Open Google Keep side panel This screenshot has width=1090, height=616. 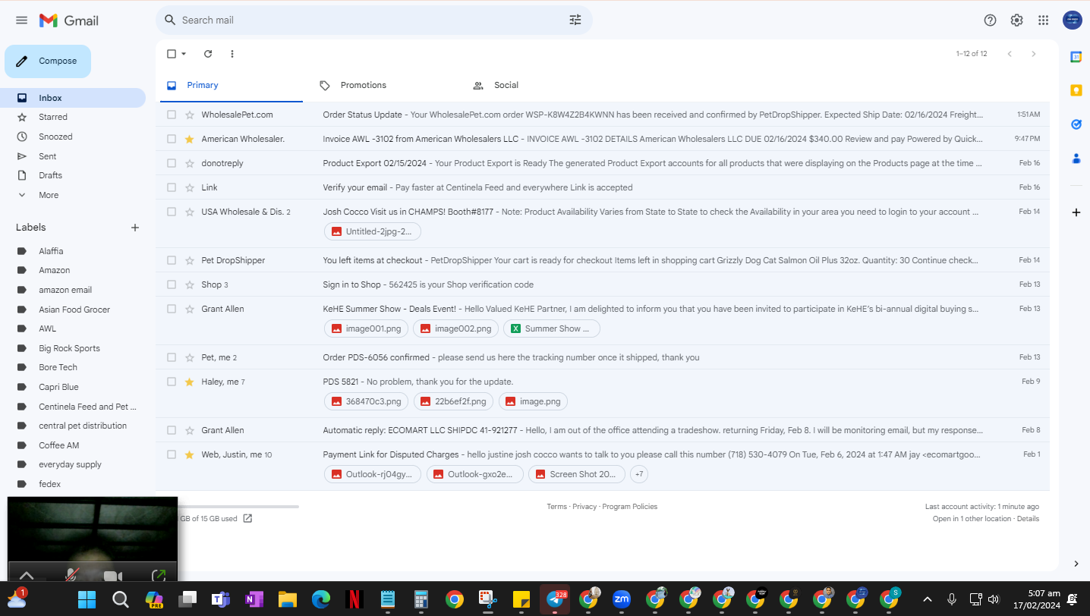coord(1076,90)
